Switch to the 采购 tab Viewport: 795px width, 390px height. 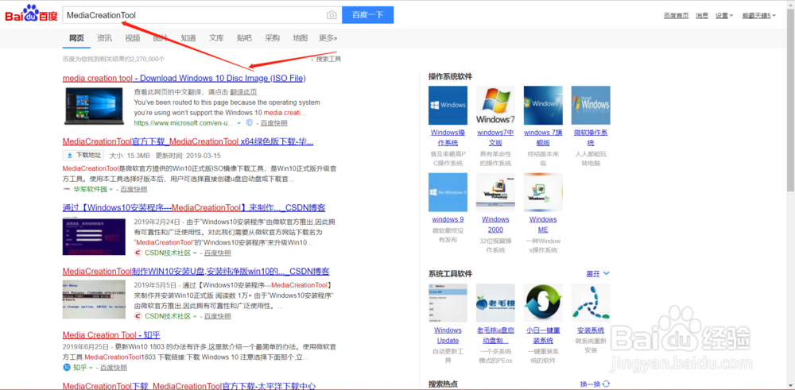coord(272,38)
